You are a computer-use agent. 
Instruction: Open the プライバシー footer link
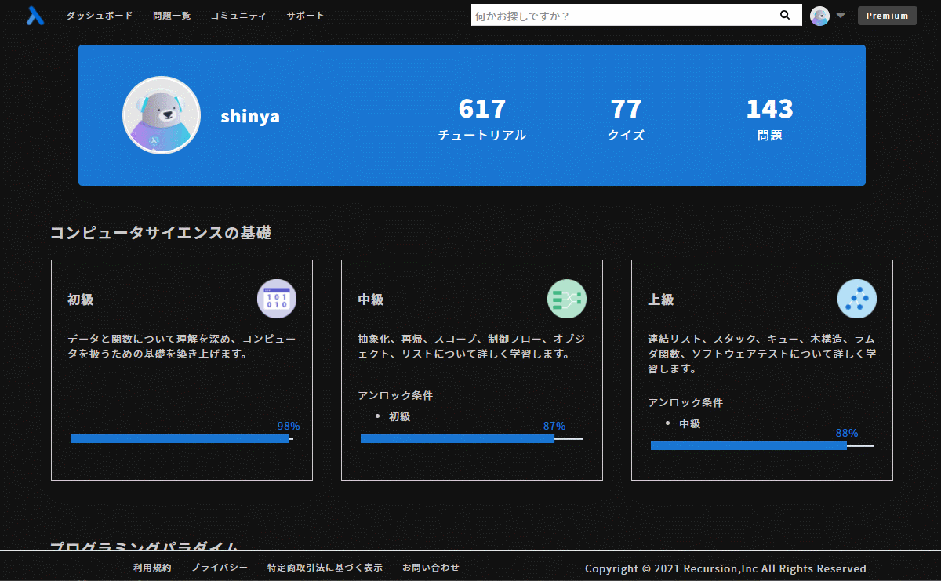coord(220,568)
